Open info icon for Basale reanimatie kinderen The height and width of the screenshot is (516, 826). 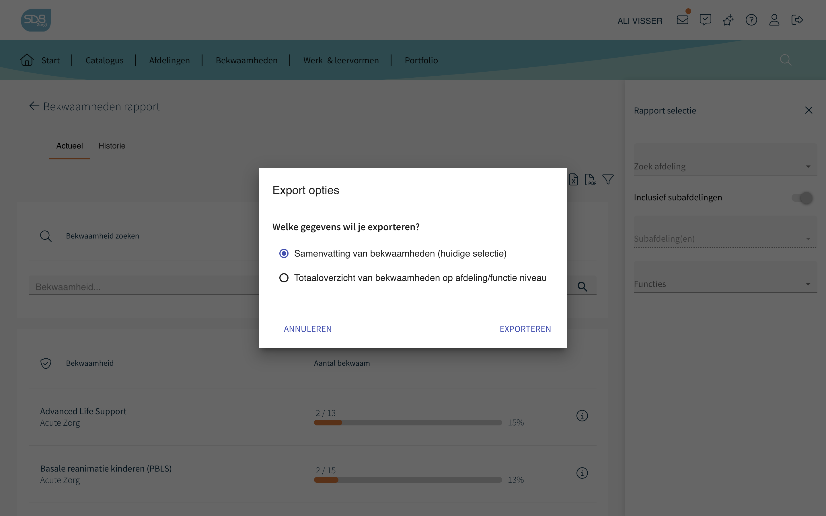pyautogui.click(x=582, y=473)
